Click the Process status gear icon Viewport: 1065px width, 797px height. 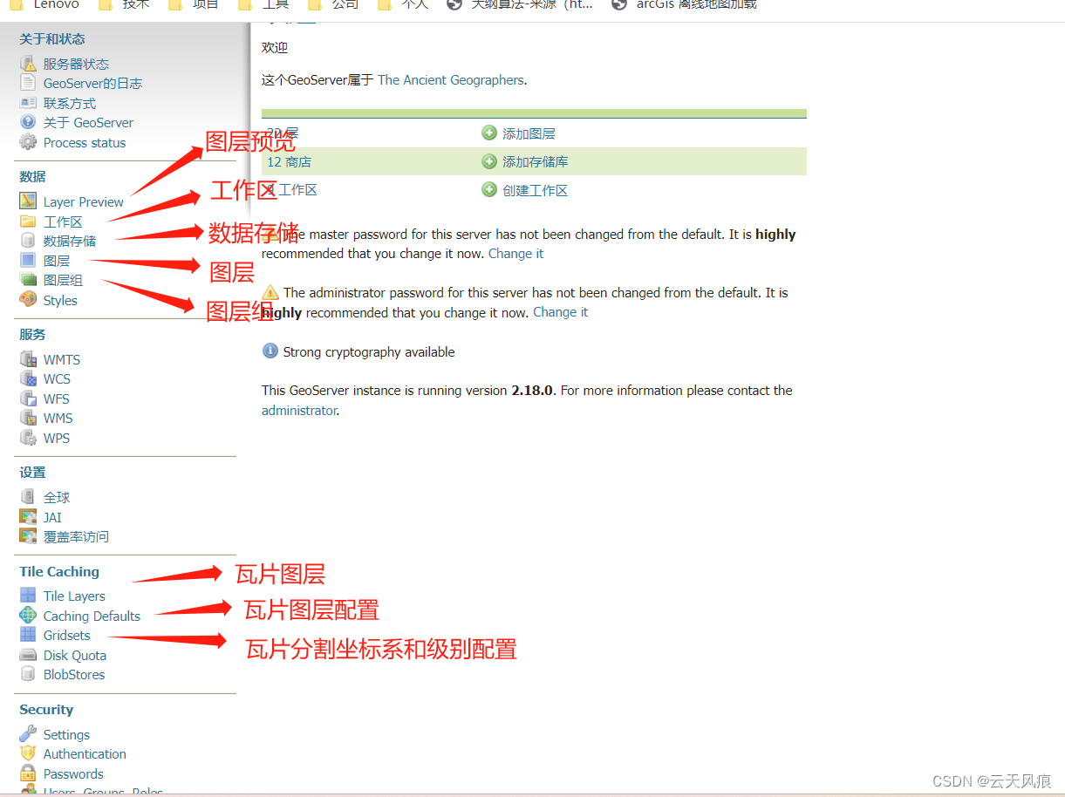pyautogui.click(x=28, y=142)
